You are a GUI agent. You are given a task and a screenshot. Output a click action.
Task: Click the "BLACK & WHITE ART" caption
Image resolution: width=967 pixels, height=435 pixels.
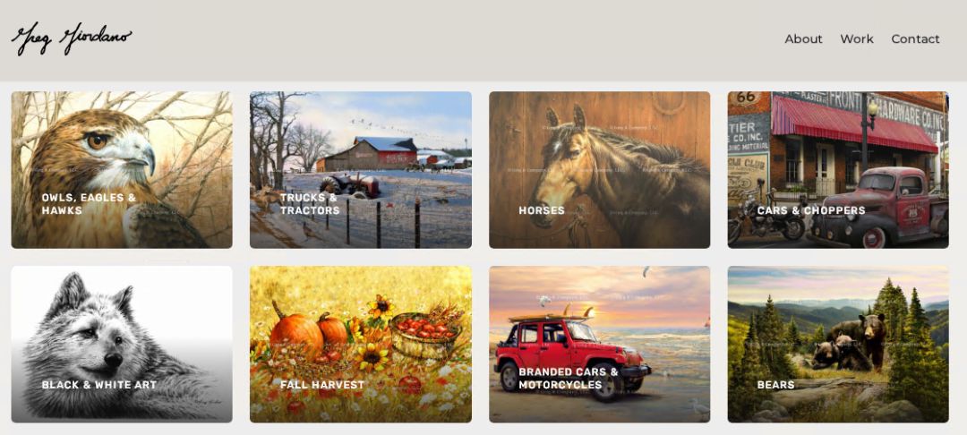[x=98, y=385]
